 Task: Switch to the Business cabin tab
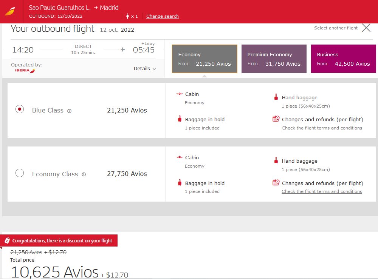[343, 59]
